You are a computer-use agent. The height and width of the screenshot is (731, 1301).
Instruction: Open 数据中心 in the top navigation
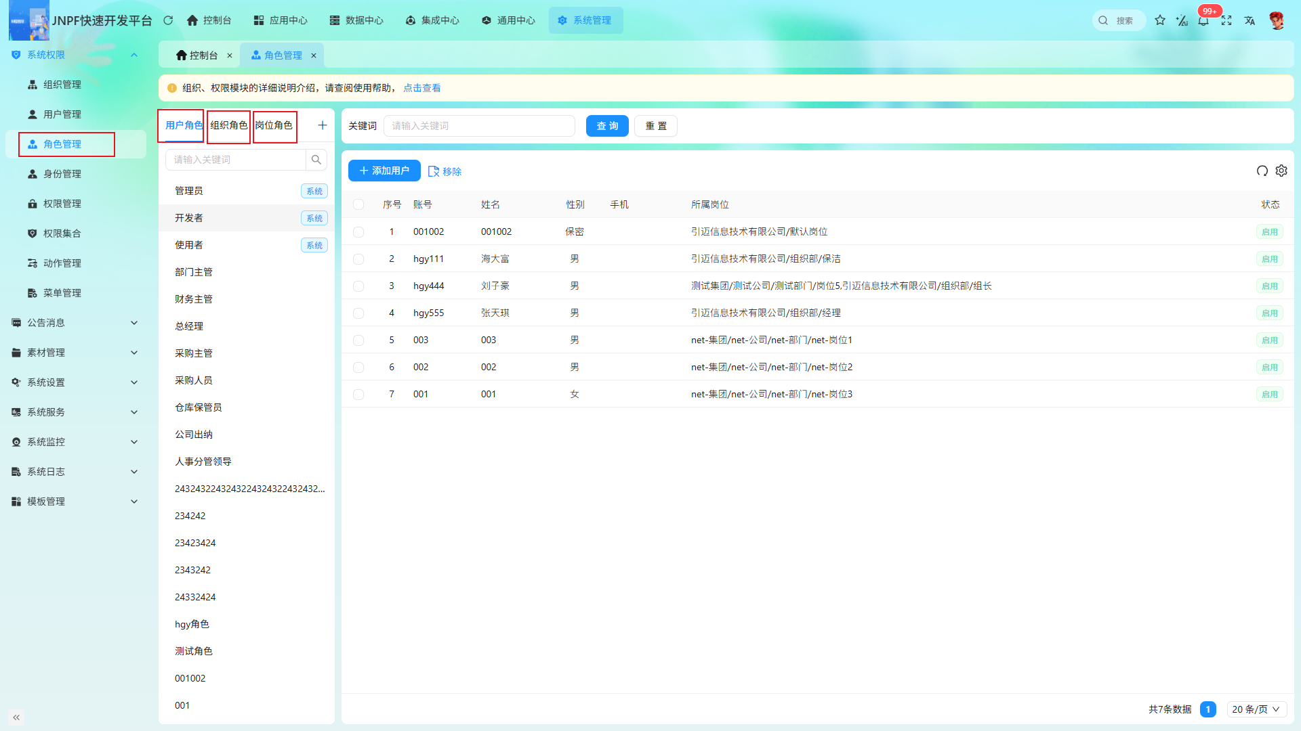pos(356,20)
